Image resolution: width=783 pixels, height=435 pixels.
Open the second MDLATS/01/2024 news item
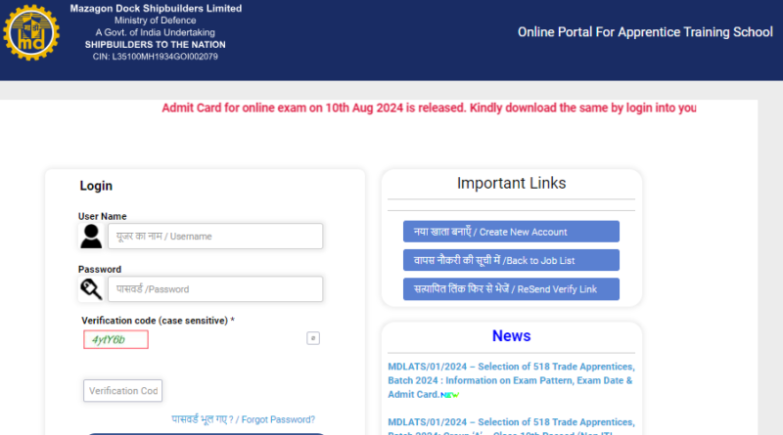(x=510, y=422)
